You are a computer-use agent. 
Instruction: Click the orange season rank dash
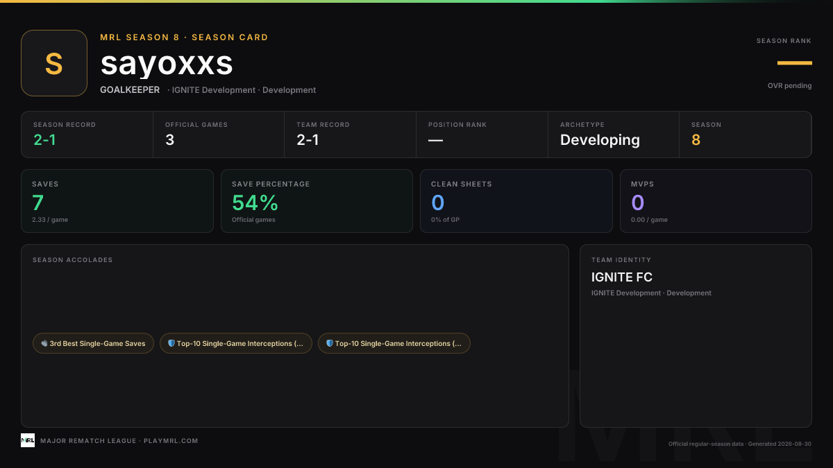click(794, 63)
